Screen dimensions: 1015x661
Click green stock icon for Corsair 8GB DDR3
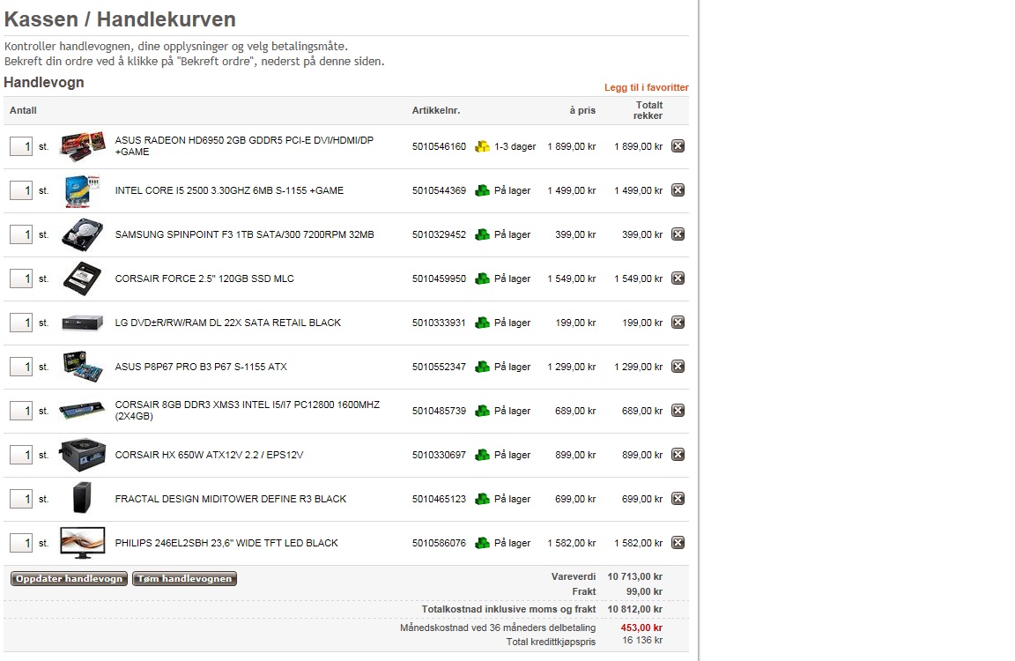482,411
